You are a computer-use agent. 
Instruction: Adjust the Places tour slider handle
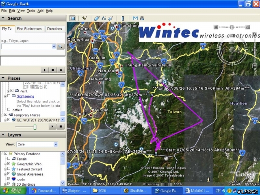[x=35, y=127]
